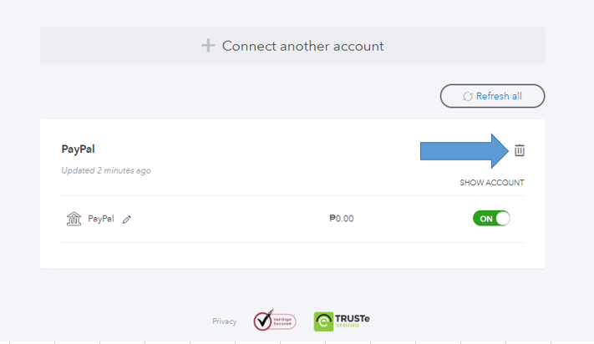Click the TRUSTe Verified text label
594x344 pixels.
[354, 321]
